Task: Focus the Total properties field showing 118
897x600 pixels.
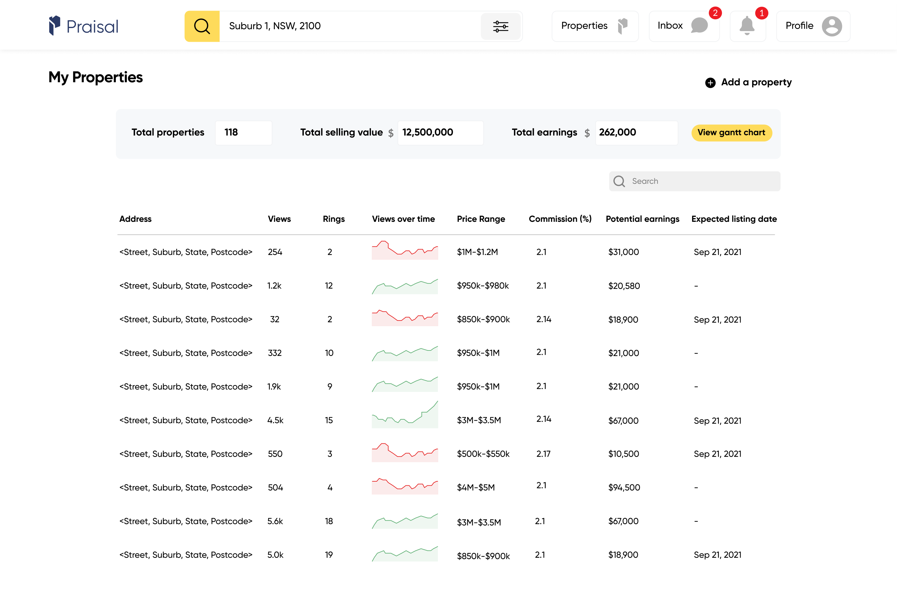Action: [244, 133]
